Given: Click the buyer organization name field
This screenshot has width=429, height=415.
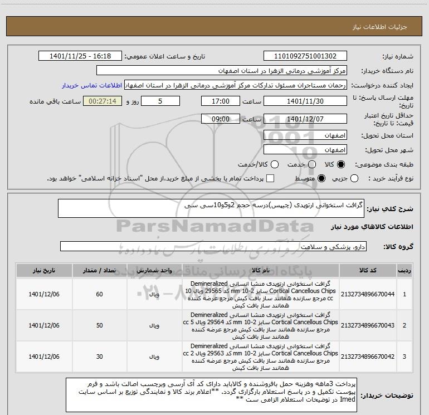Looking at the screenshot, I should coord(222,71).
